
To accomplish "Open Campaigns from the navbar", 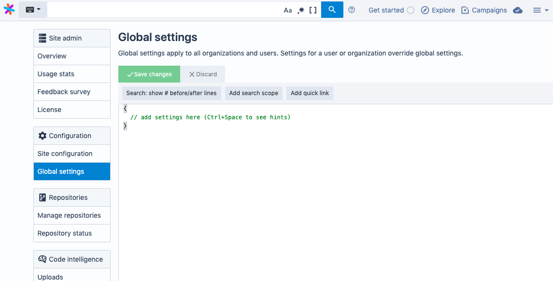I will tap(484, 10).
